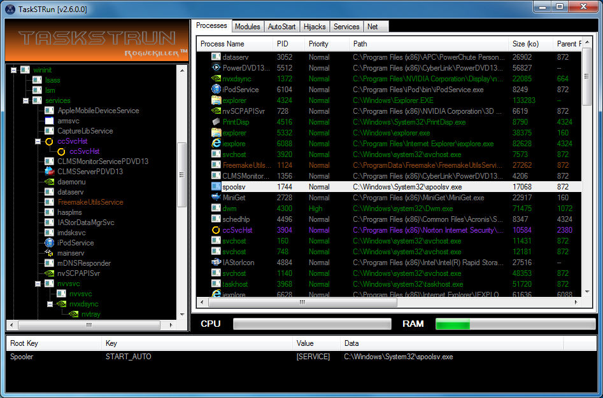Click the explorer icon with PID 4324
The image size is (603, 398).
coord(216,100)
